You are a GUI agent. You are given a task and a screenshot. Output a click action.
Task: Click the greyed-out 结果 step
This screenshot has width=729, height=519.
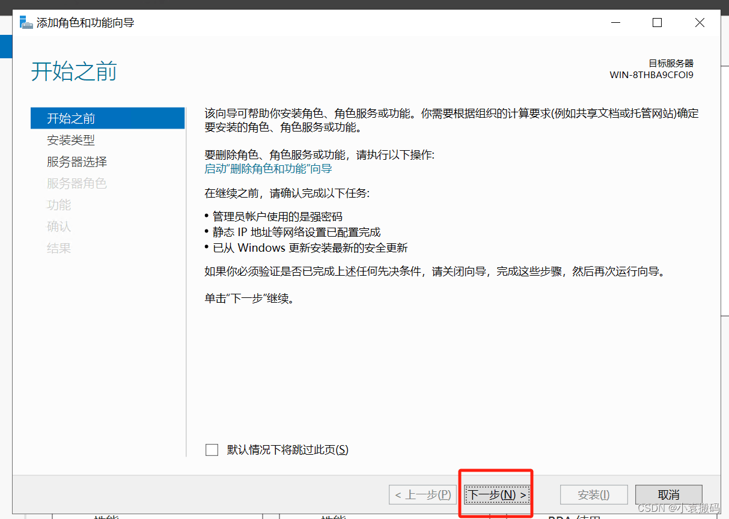click(59, 248)
